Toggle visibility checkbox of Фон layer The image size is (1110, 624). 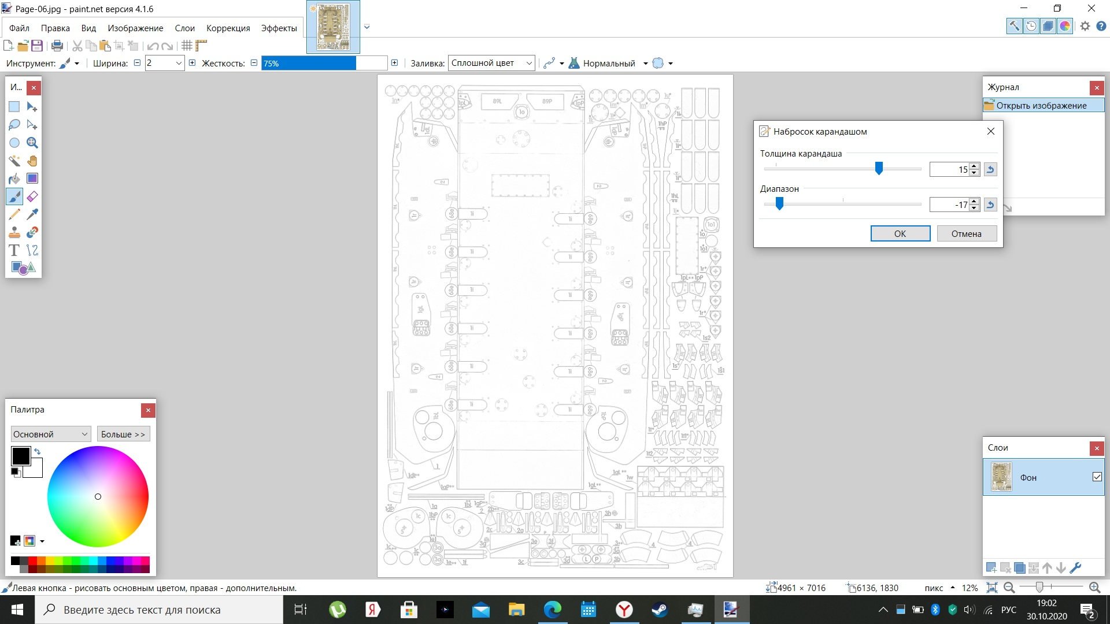(x=1097, y=477)
